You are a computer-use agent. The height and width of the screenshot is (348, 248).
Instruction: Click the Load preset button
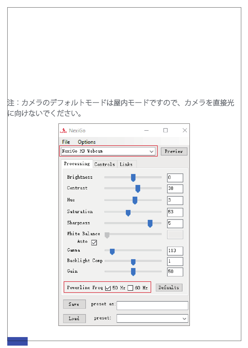tap(74, 319)
